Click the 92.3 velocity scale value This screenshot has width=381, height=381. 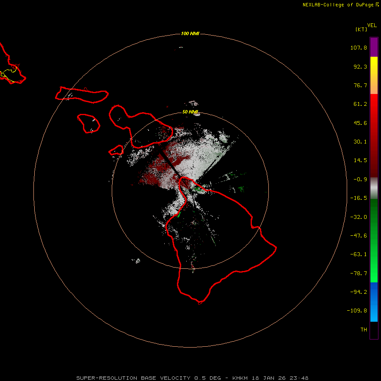coord(360,66)
